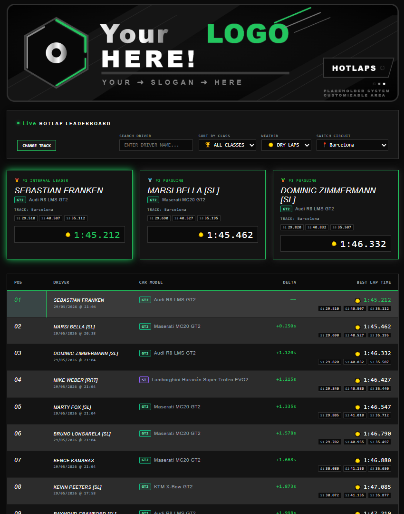Click the 1:45.212 best lap in row 01
Screen dimensions: 404x514
(x=377, y=300)
